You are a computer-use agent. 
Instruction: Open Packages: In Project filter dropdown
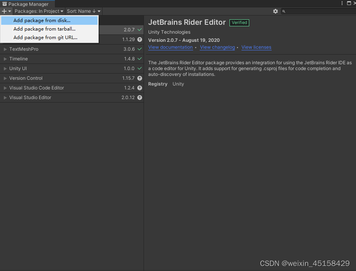coord(39,11)
